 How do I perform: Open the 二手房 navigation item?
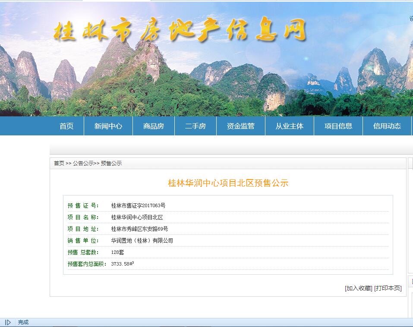[195, 126]
